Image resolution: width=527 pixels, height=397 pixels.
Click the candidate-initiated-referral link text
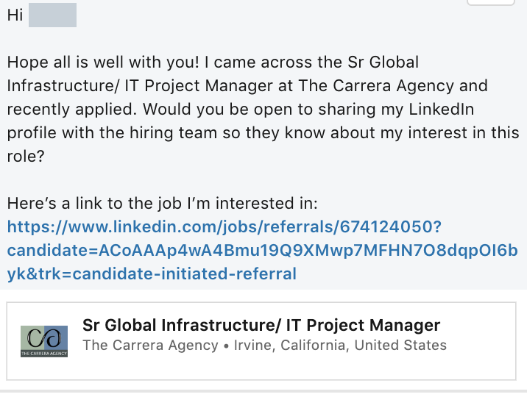click(x=185, y=273)
